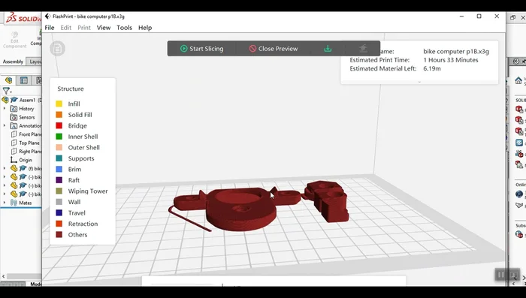Click the Structure legend heading
Image resolution: width=526 pixels, height=298 pixels.
click(x=71, y=89)
